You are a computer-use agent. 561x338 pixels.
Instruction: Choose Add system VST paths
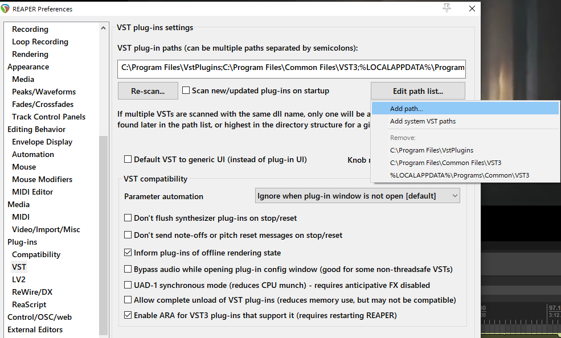point(465,121)
